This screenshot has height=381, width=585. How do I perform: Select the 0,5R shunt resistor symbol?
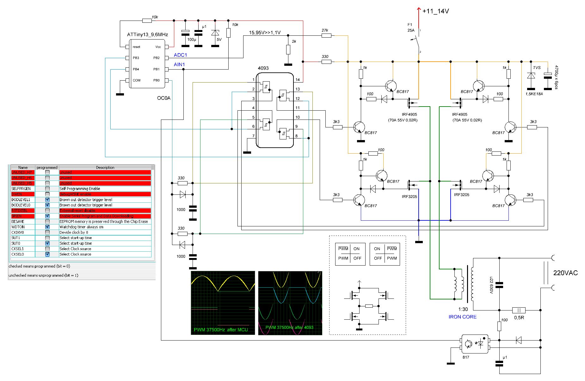point(519,310)
